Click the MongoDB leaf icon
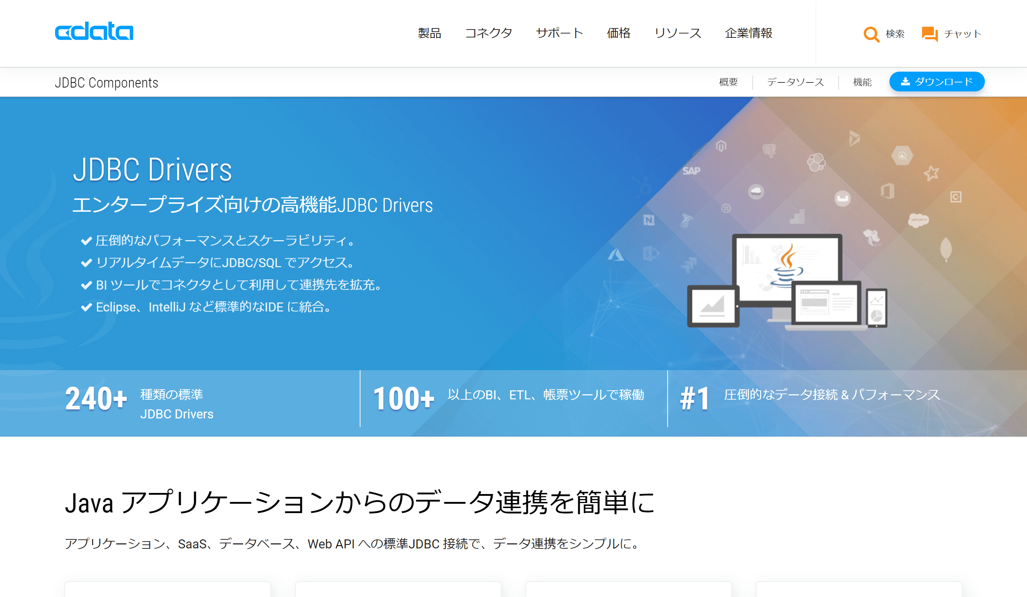Viewport: 1027px width, 597px height. tap(946, 248)
